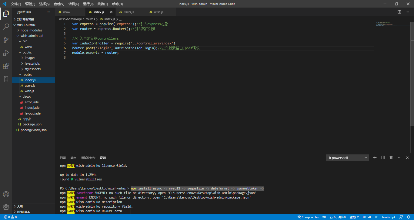
Task: Collapse the public folder
Action: [x=34, y=52]
